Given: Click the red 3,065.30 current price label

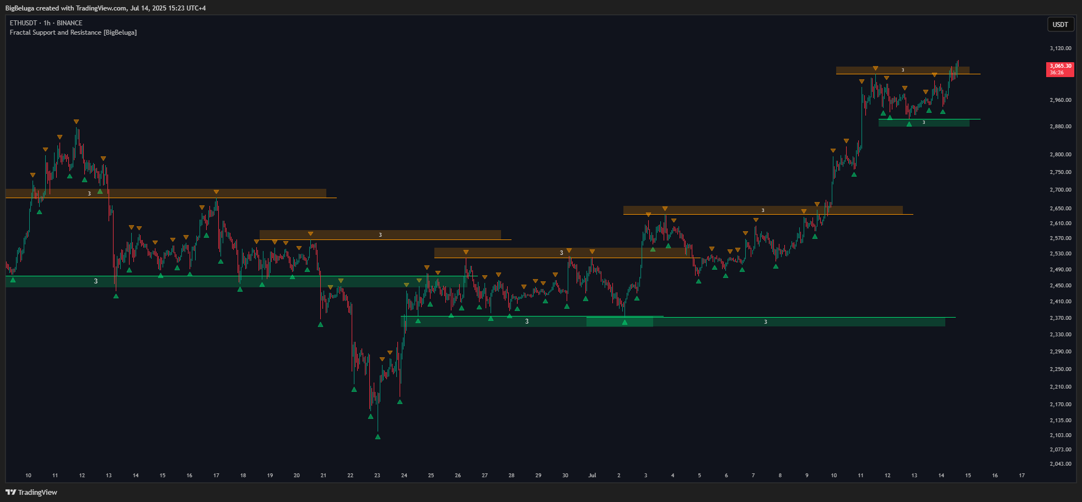Looking at the screenshot, I should click(1060, 69).
